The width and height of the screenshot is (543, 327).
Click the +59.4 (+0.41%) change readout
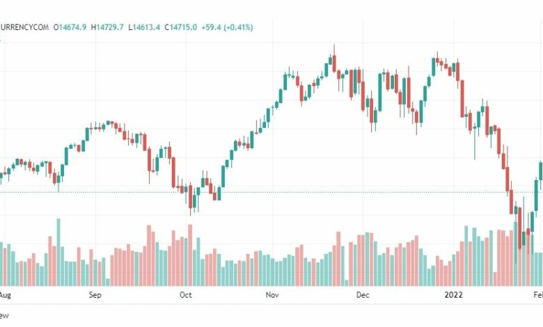point(227,27)
